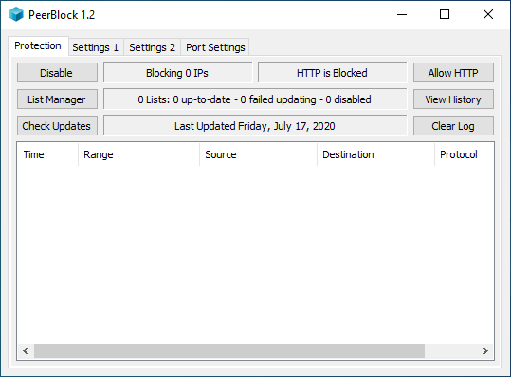Maximize the PeerBlock window
Viewport: 511px width, 377px height.
pos(445,14)
